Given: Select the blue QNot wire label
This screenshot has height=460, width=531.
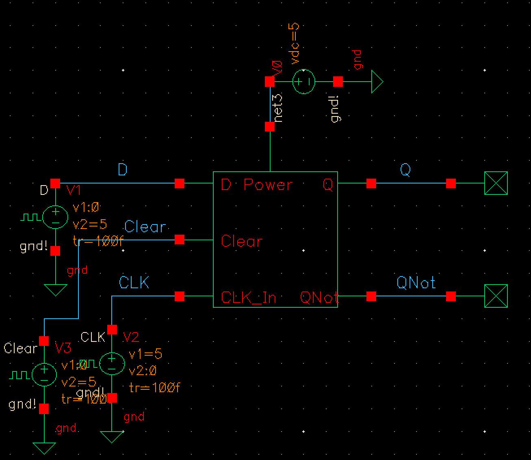Looking at the screenshot, I should point(416,283).
